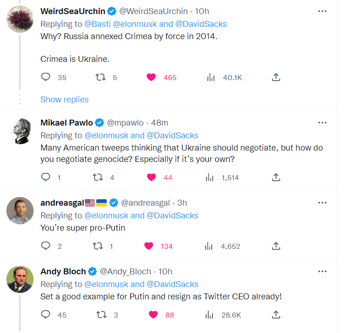Screen dimensions: 346x333
Task: Click WeirdSeaUrchin's sea urchin avatar
Action: pos(20,20)
